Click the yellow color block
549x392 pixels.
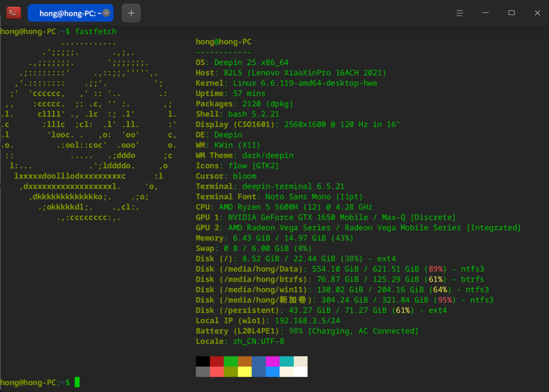click(x=245, y=372)
